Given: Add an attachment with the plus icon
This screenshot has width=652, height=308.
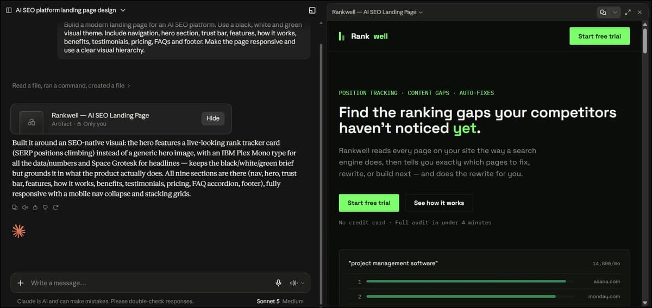Looking at the screenshot, I should click(21, 283).
